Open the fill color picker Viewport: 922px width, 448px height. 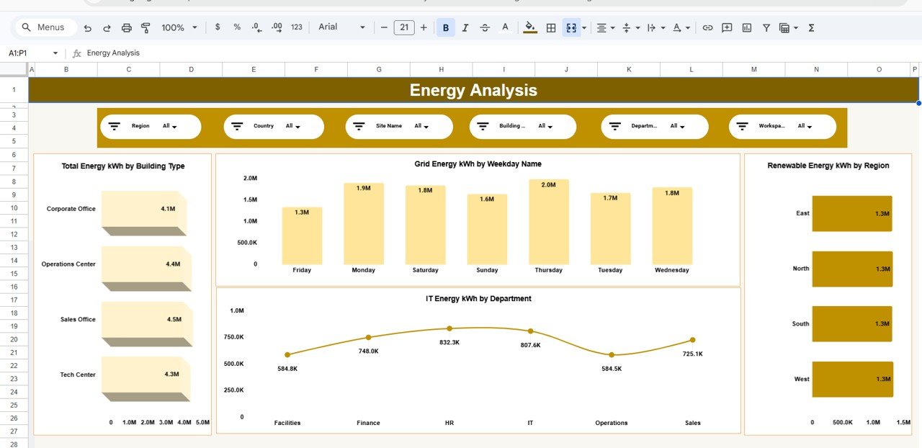(530, 27)
